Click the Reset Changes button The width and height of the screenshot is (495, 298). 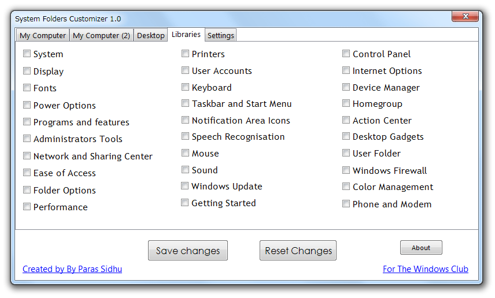(298, 251)
